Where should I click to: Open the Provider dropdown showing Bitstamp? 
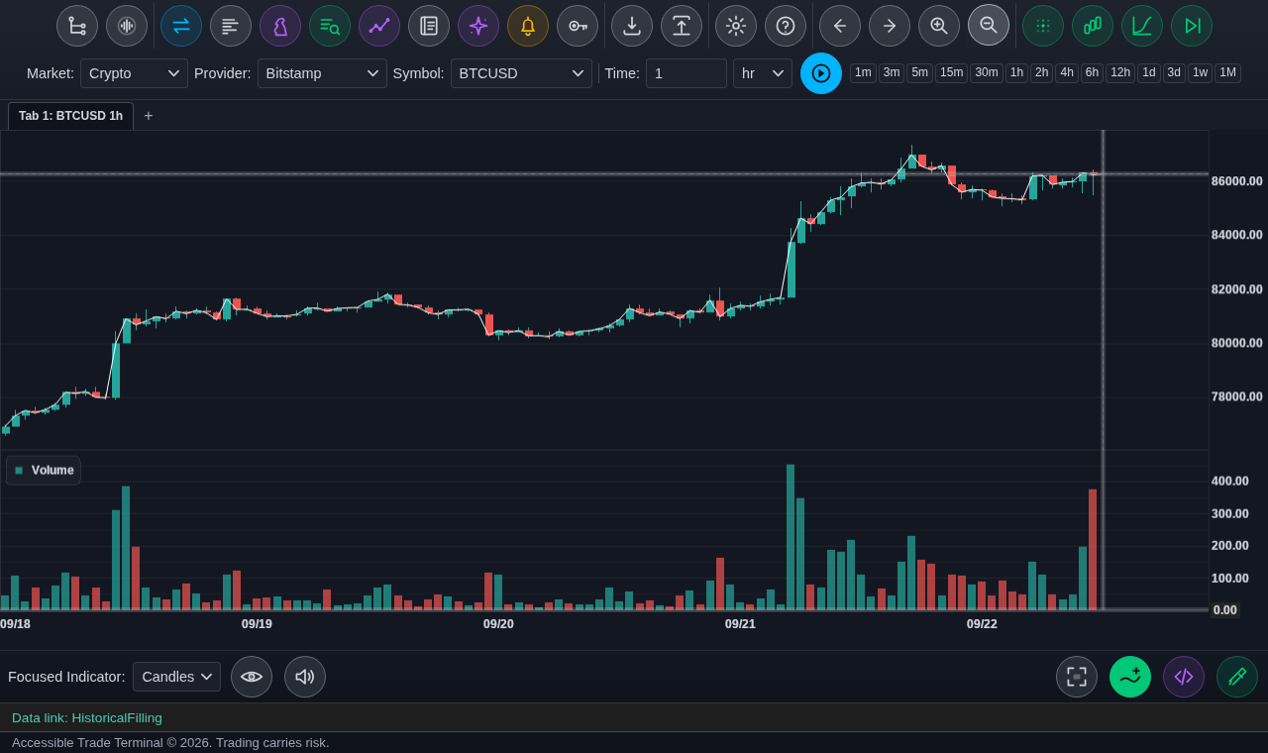pyautogui.click(x=322, y=73)
